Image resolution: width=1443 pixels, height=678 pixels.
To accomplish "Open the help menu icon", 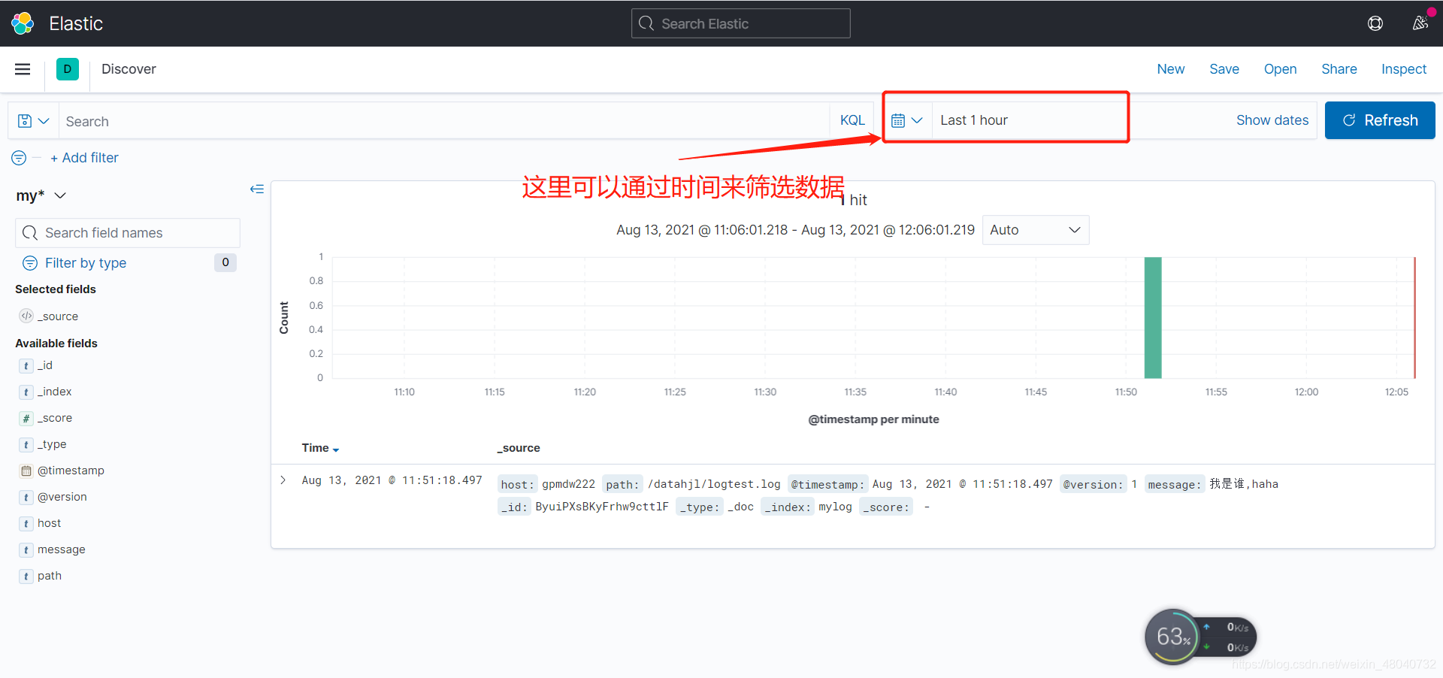I will point(1375,23).
